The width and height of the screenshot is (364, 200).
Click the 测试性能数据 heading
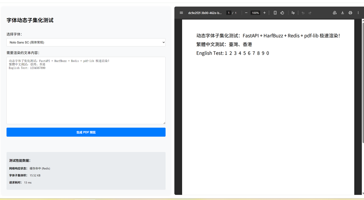coord(20,160)
